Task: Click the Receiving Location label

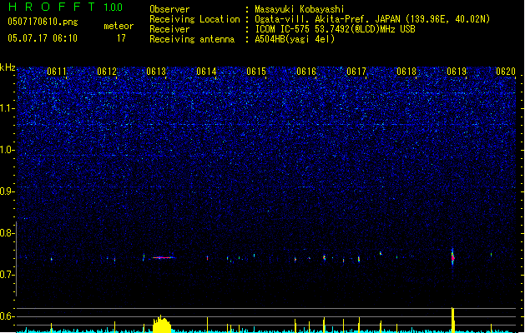Action: (194, 19)
